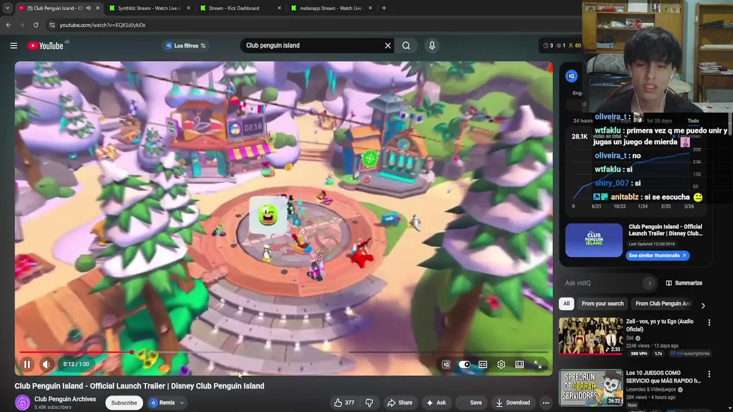Type a question in Ask vidIQ field
Viewport: 733px width, 412px height.
[601, 283]
